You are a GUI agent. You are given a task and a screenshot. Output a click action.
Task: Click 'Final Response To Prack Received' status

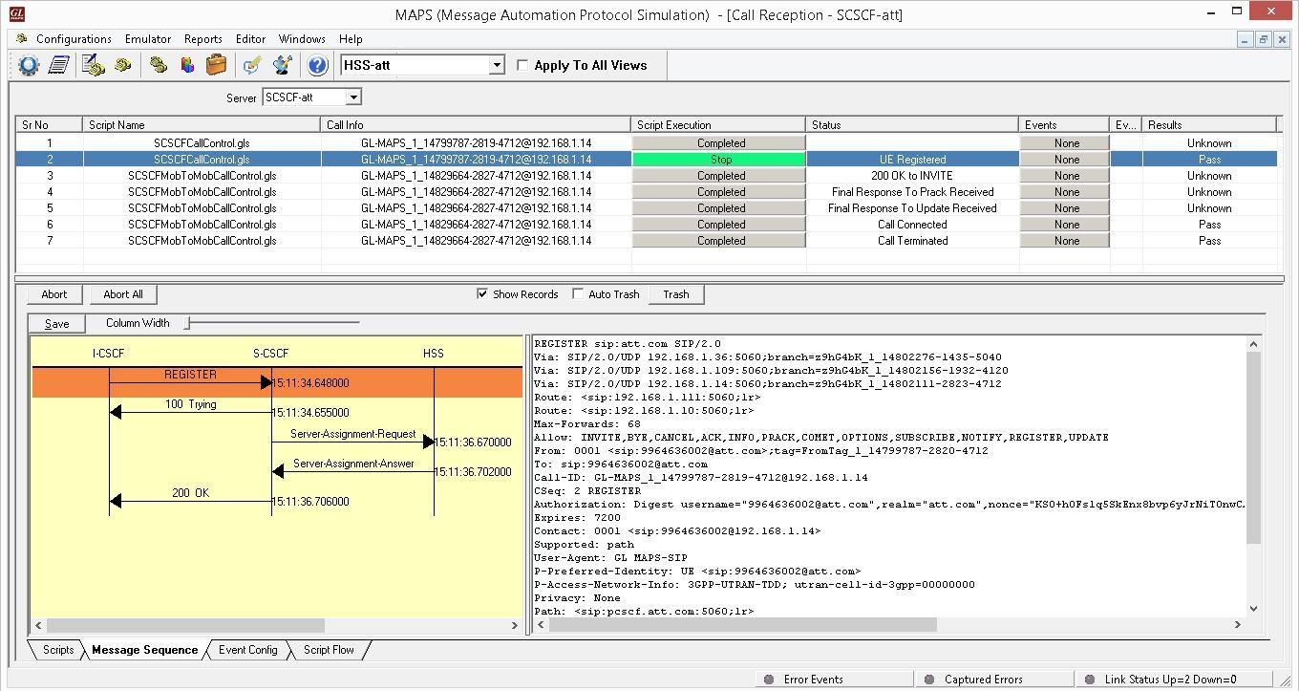[912, 192]
